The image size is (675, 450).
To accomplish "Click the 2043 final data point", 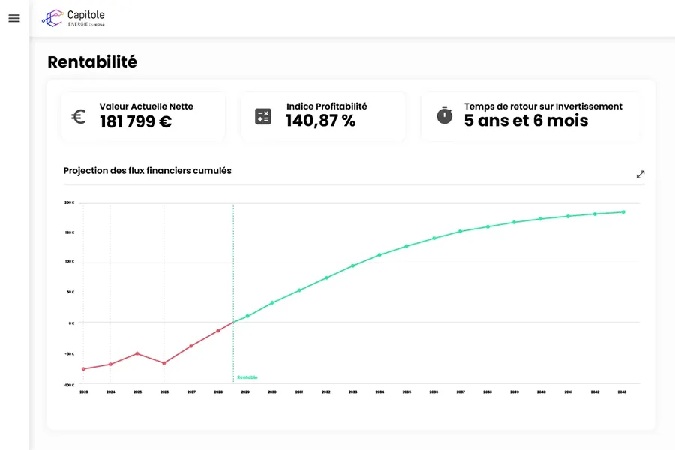I will 622,212.
